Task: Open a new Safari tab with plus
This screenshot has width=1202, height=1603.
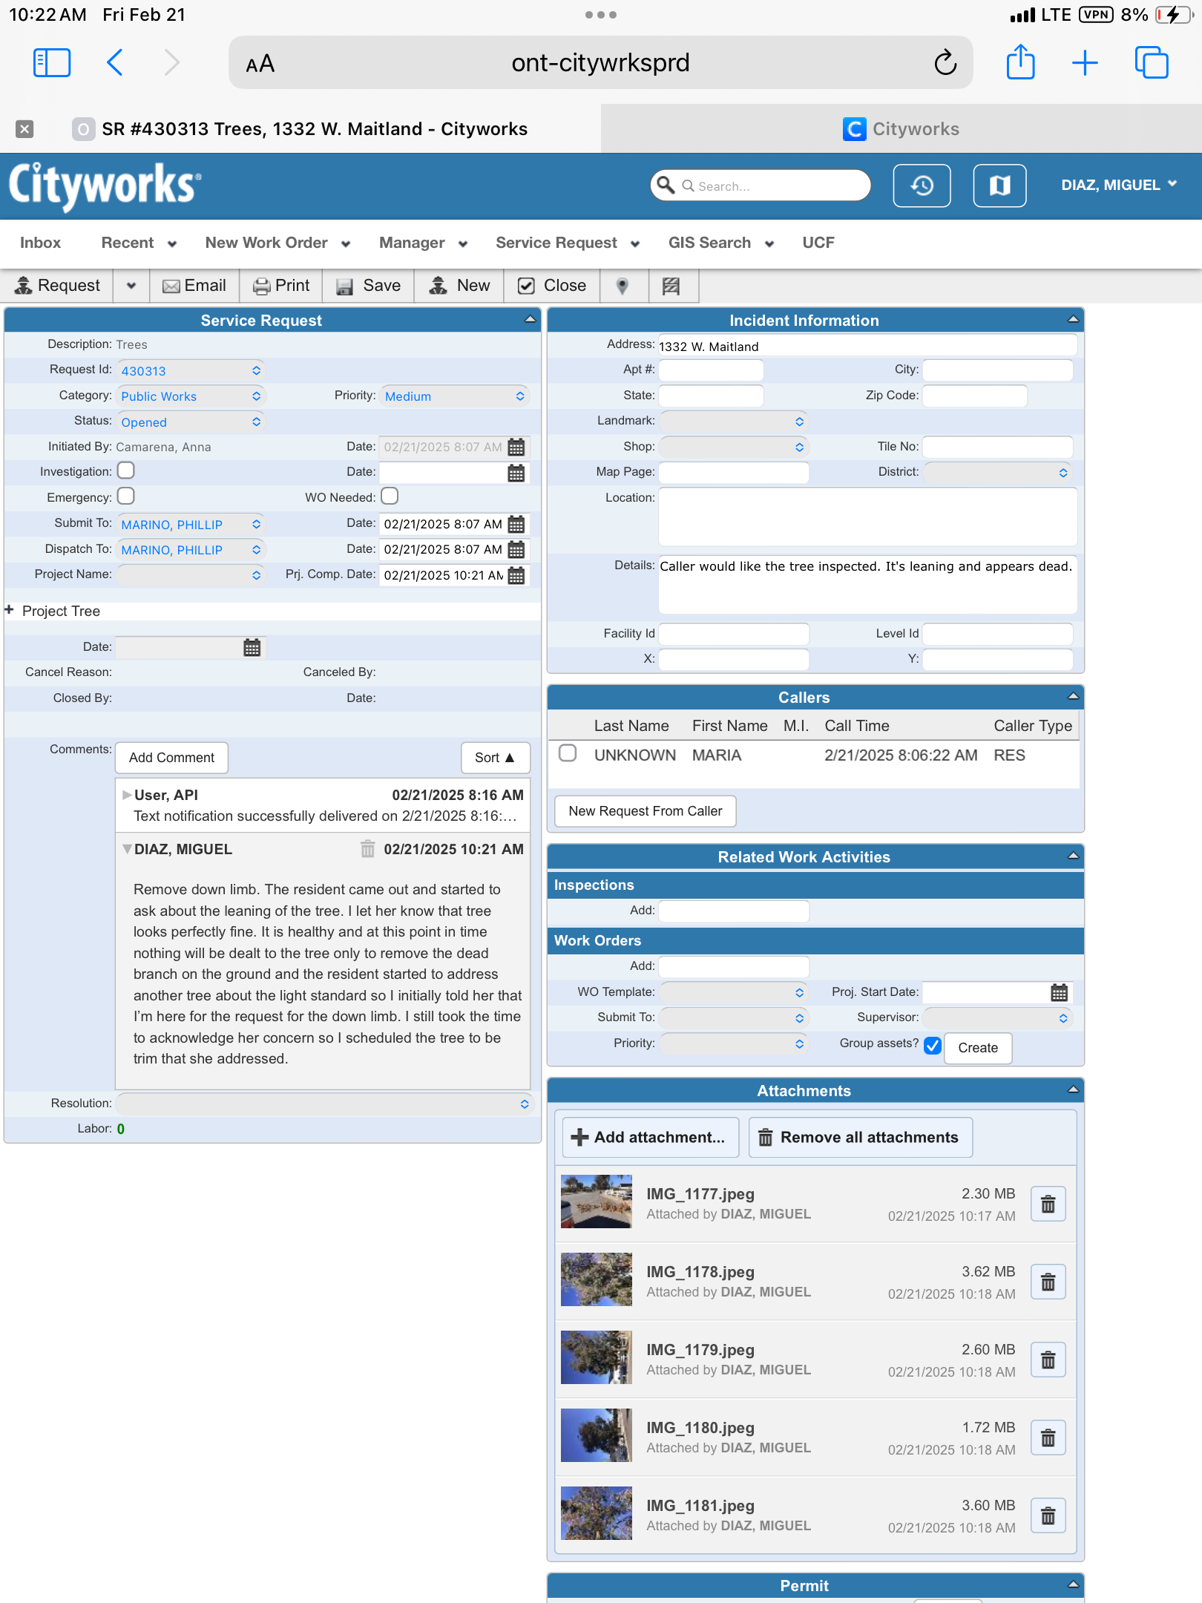Action: point(1085,62)
